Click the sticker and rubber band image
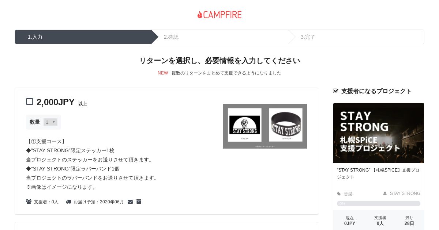Viewport: 439px width, 230px height. pos(265,126)
